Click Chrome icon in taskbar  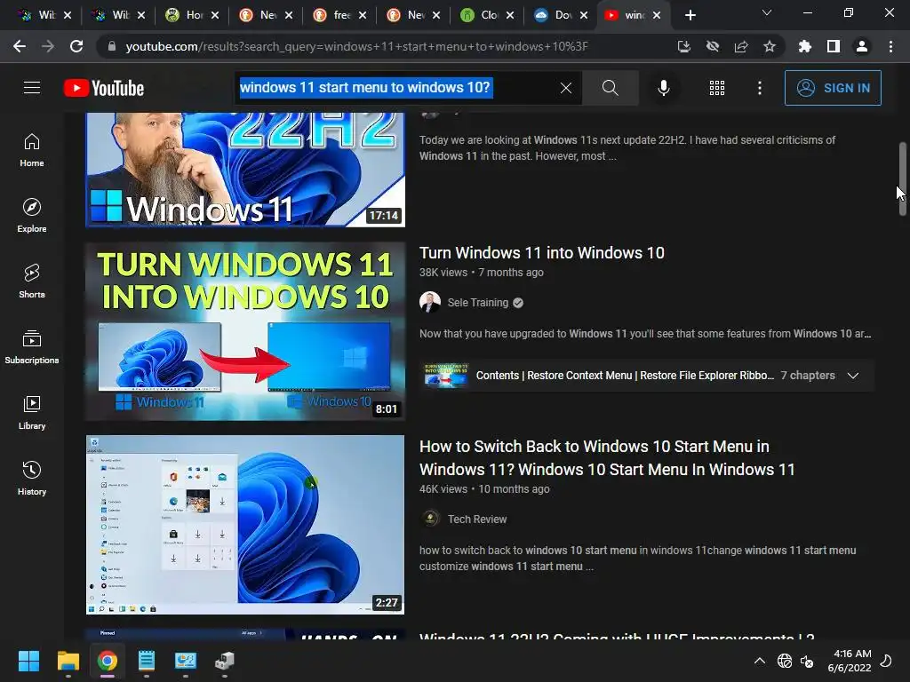coord(108,661)
